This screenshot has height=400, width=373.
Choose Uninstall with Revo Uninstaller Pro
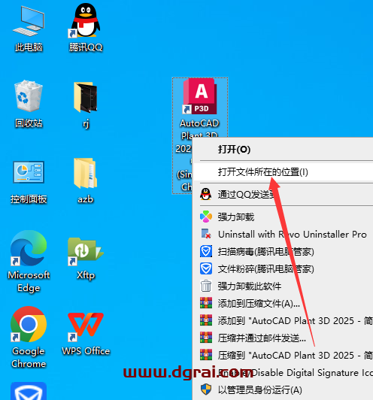(x=284, y=234)
